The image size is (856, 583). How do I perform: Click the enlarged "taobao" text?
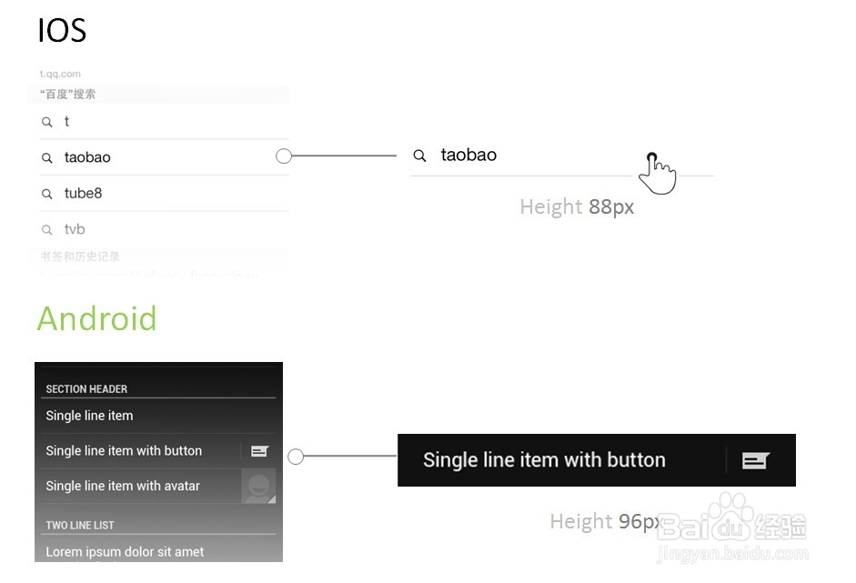click(468, 156)
